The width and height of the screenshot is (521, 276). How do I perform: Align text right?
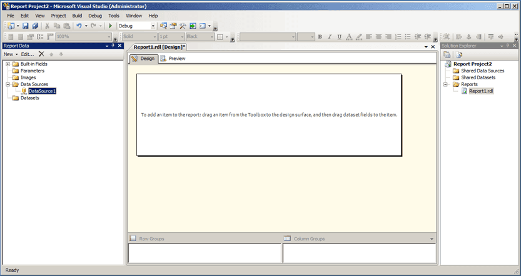388,37
